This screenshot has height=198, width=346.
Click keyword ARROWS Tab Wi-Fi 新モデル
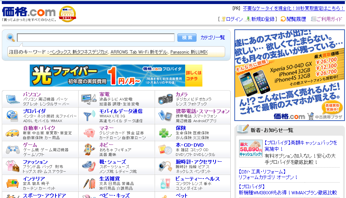click(x=139, y=52)
